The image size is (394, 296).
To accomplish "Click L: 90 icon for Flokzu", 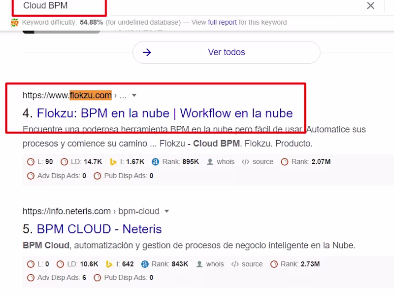I will 31,162.
